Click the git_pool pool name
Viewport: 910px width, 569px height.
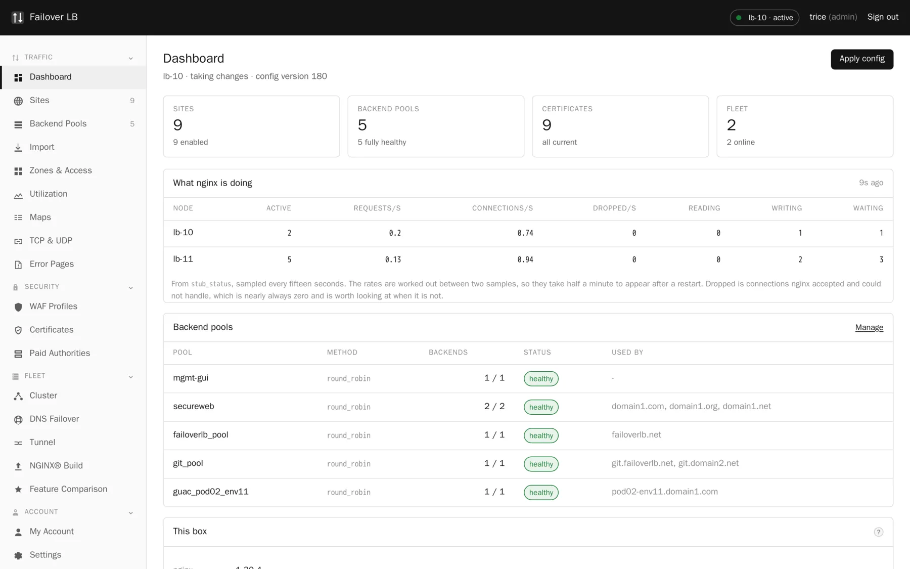click(x=188, y=463)
